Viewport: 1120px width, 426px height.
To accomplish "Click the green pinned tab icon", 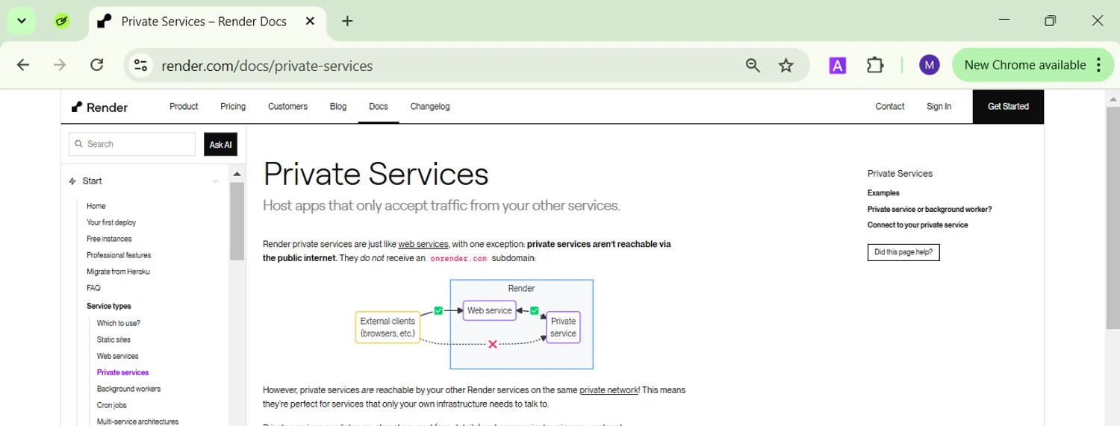I will pos(62,21).
